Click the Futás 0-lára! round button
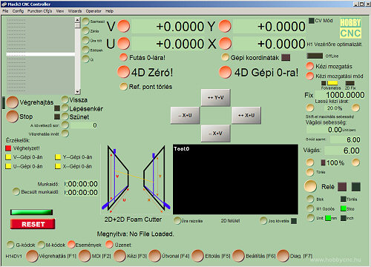Viewport: 371px width, 267px height. pos(123,57)
